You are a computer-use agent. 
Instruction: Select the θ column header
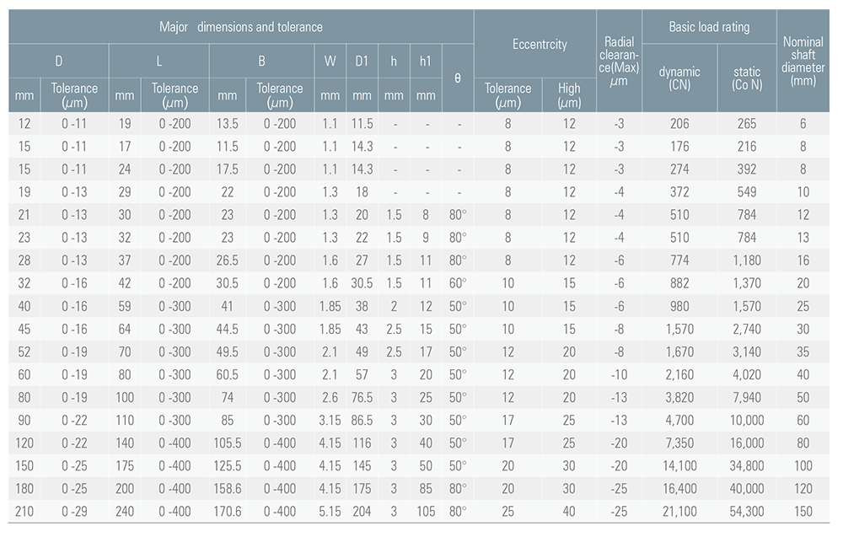[x=458, y=78]
